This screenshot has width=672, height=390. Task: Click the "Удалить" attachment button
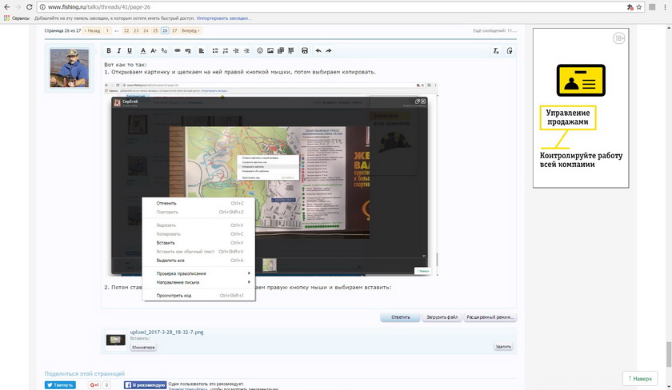click(502, 347)
